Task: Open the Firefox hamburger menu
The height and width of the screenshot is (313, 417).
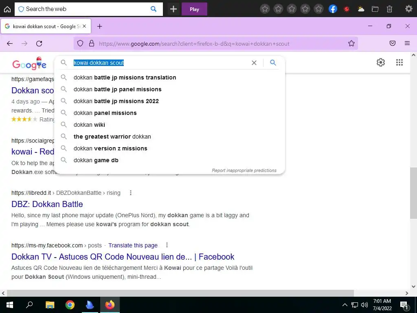Action: [407, 43]
